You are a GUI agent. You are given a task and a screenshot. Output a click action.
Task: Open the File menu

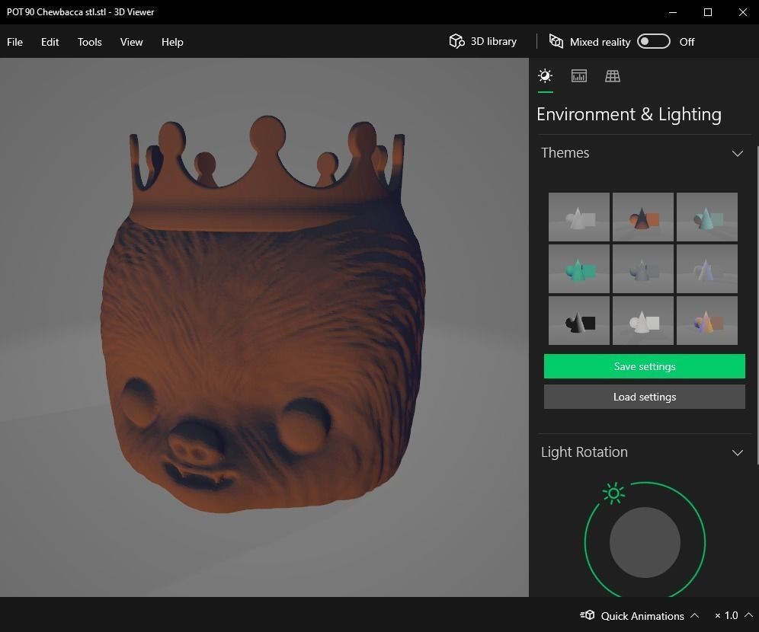14,42
